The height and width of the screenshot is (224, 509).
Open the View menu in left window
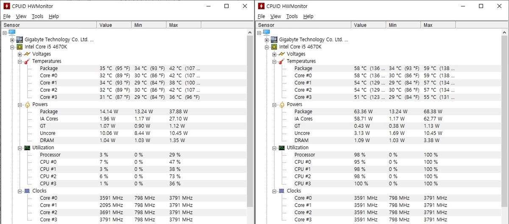[x=21, y=16]
